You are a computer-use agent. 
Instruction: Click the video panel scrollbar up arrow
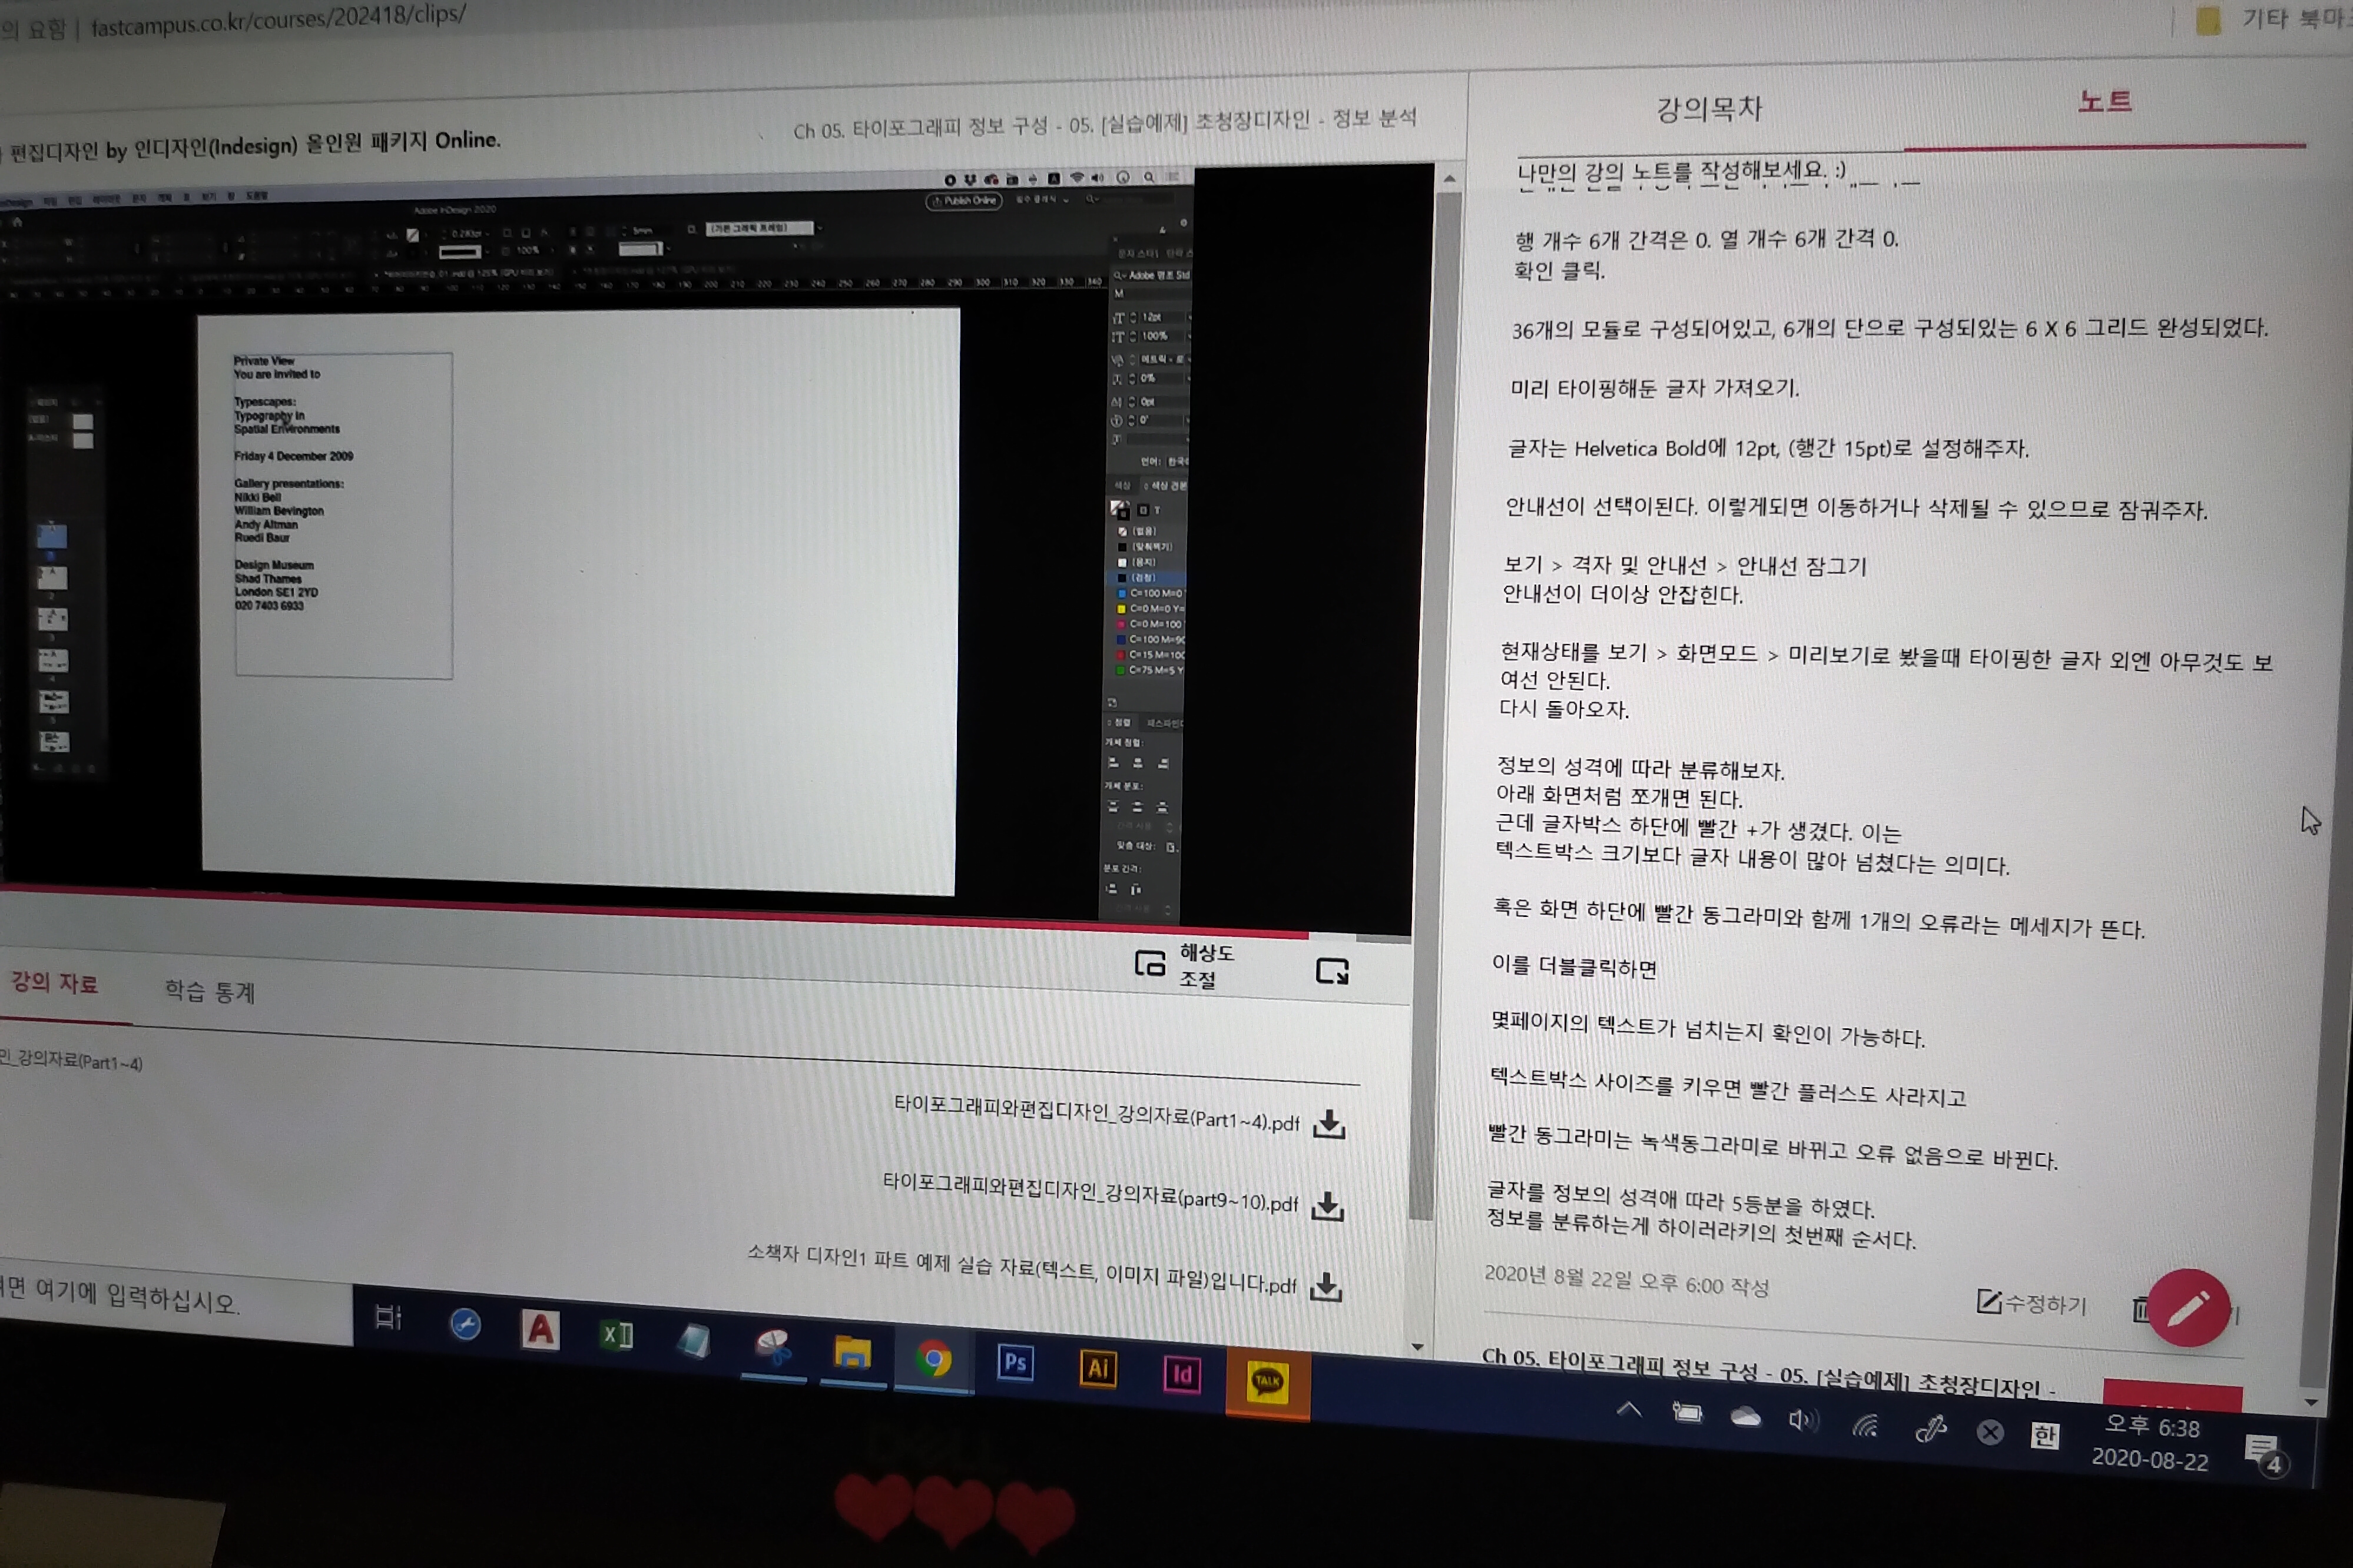pyautogui.click(x=1449, y=179)
